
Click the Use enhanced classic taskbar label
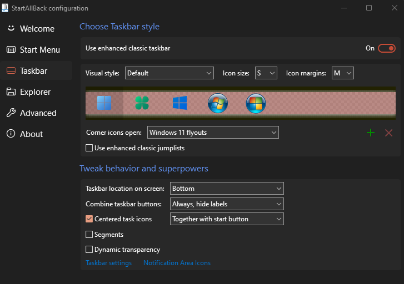tap(128, 48)
